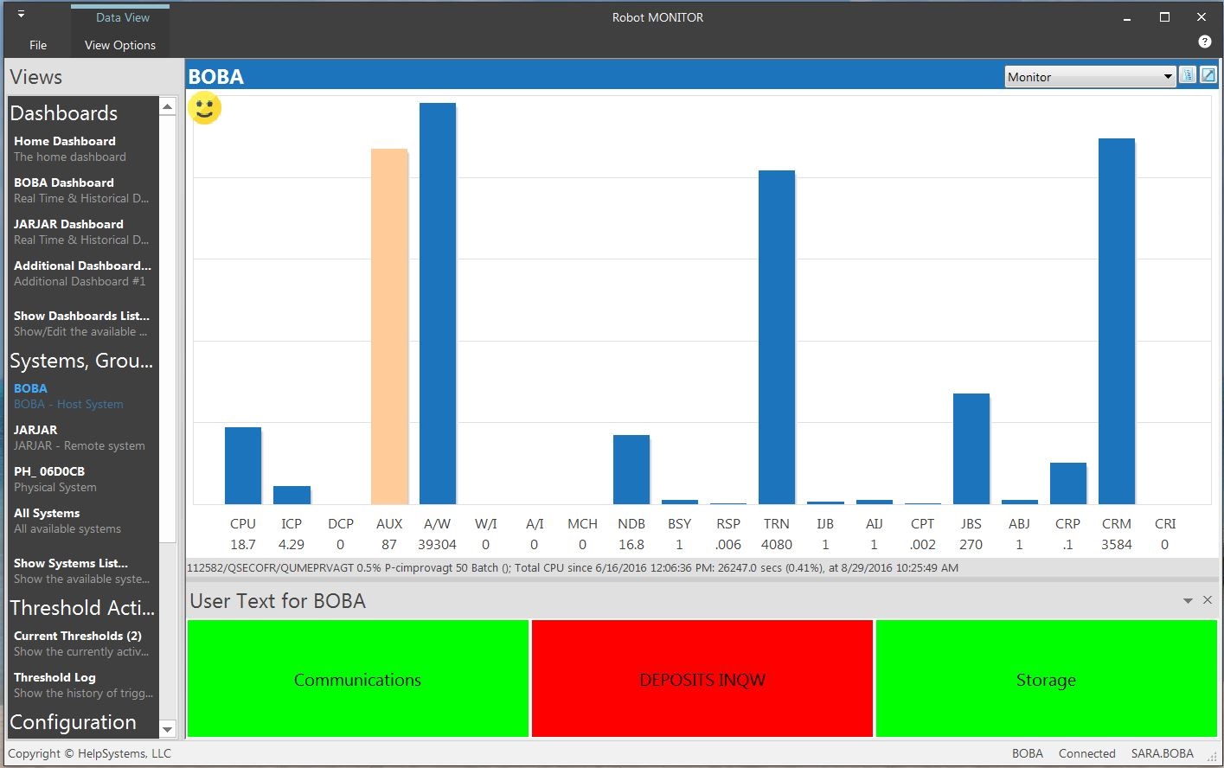Switch to the Data View tab
This screenshot has height=768, width=1224.
(x=122, y=17)
